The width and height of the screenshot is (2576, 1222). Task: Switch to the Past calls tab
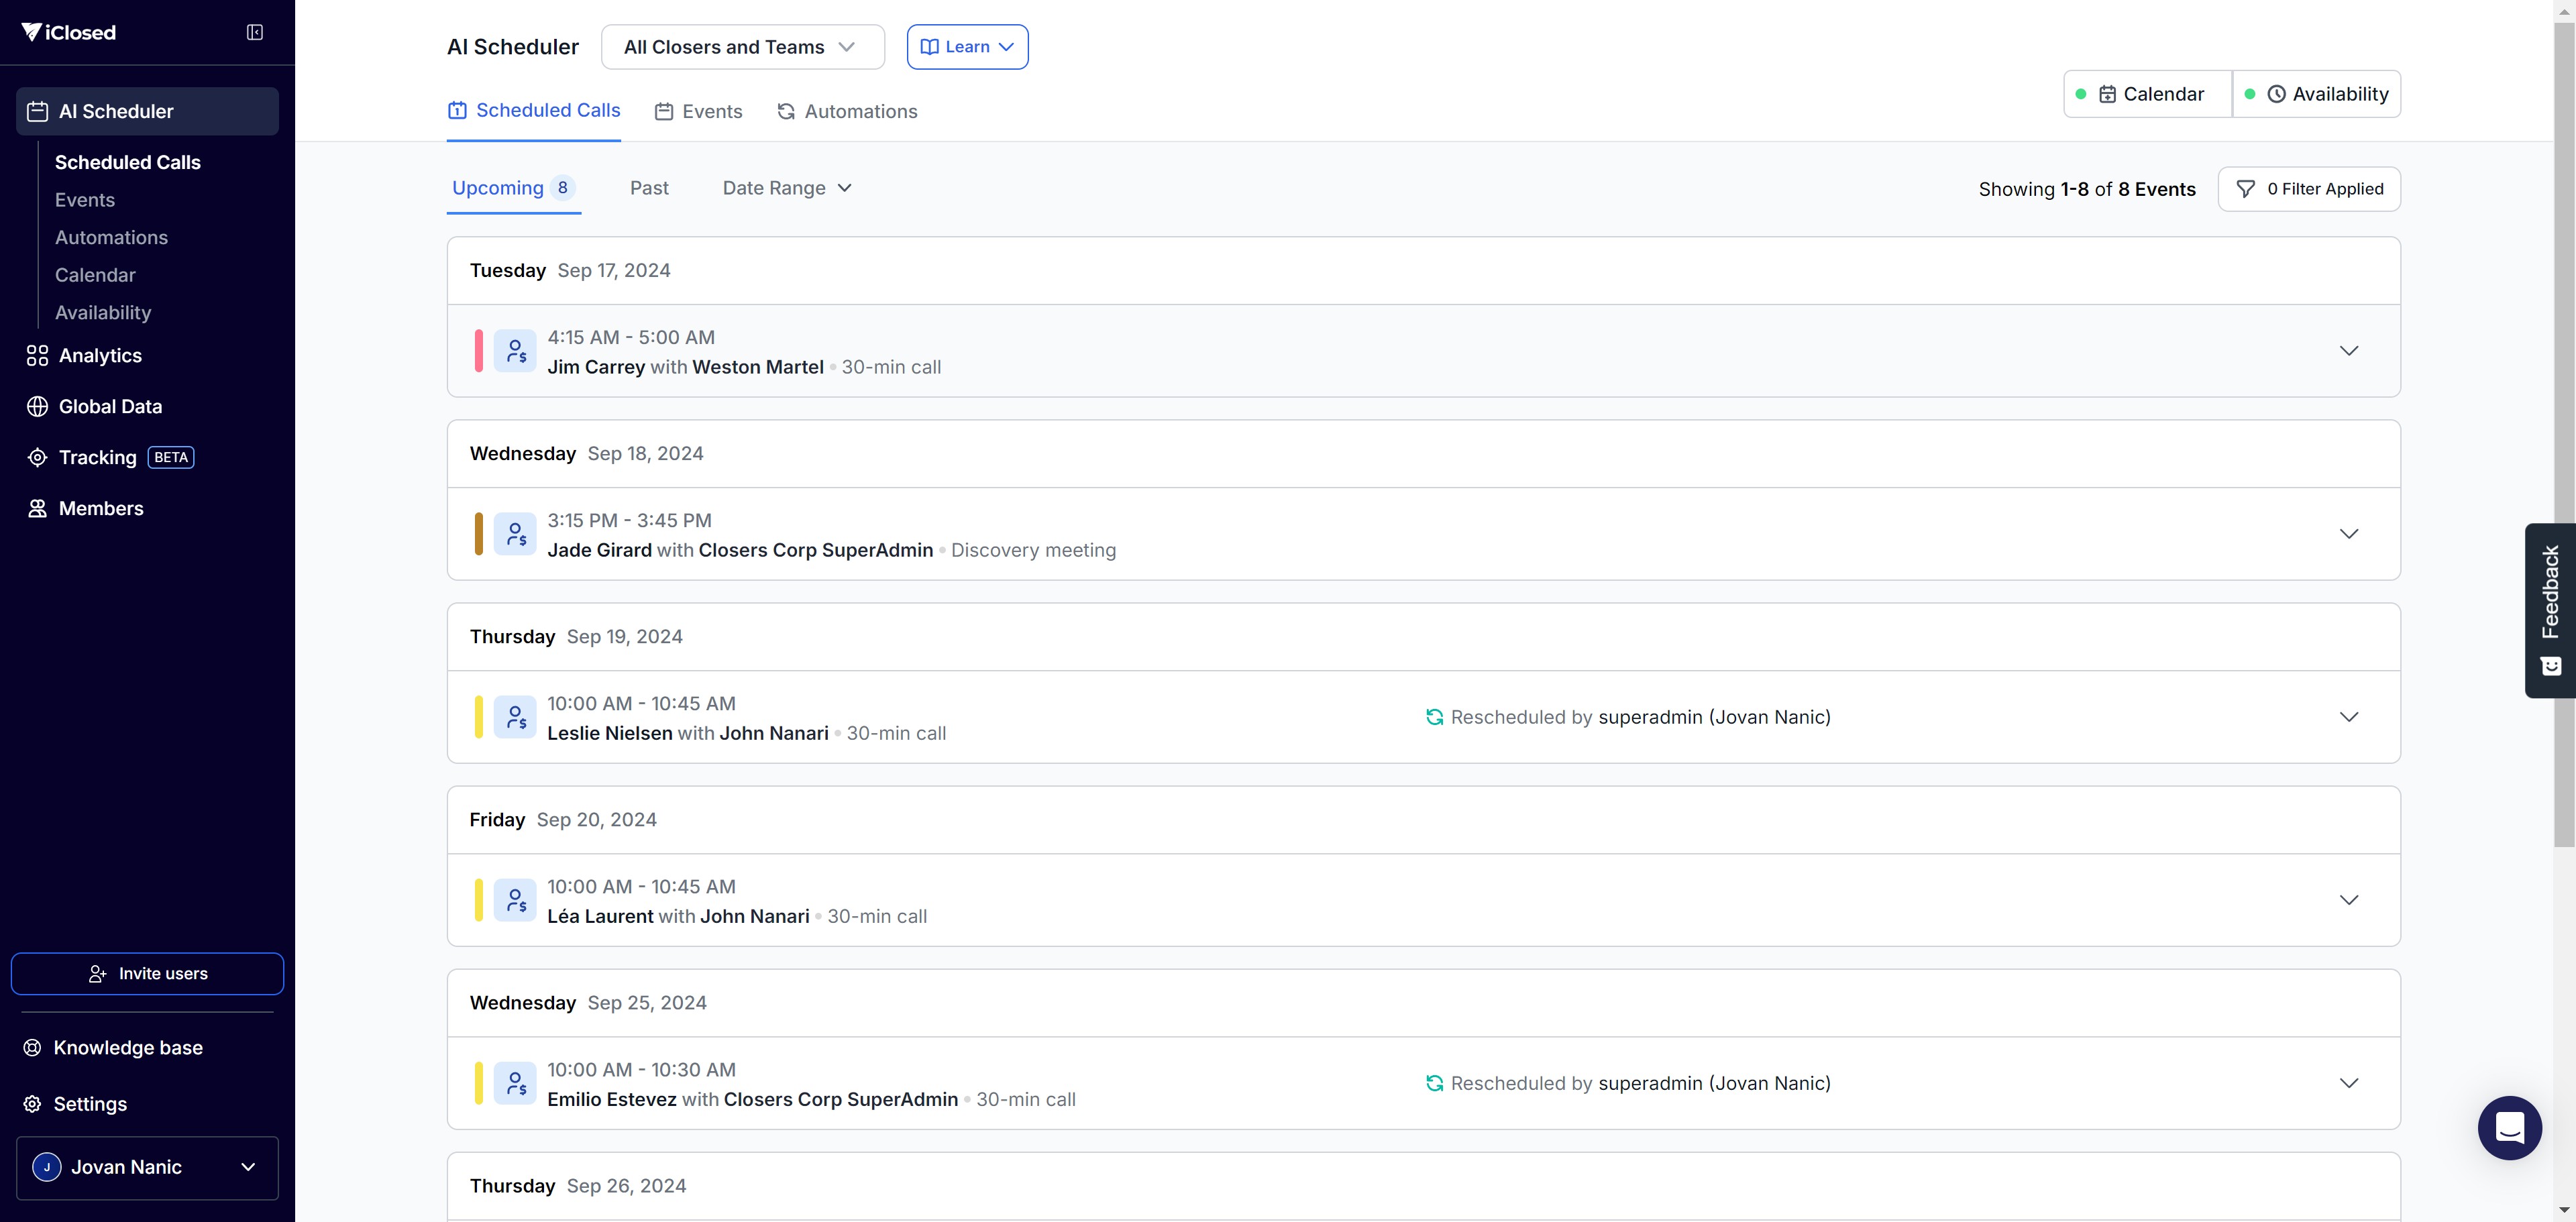tap(649, 188)
